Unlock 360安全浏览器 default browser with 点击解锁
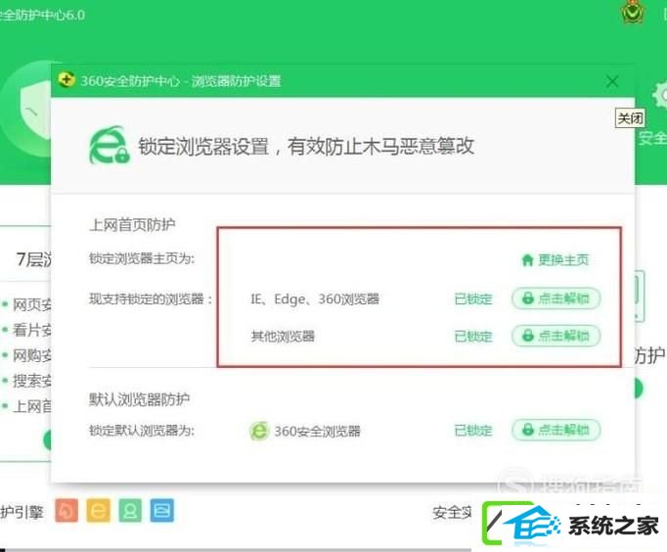667x552 pixels. [556, 430]
